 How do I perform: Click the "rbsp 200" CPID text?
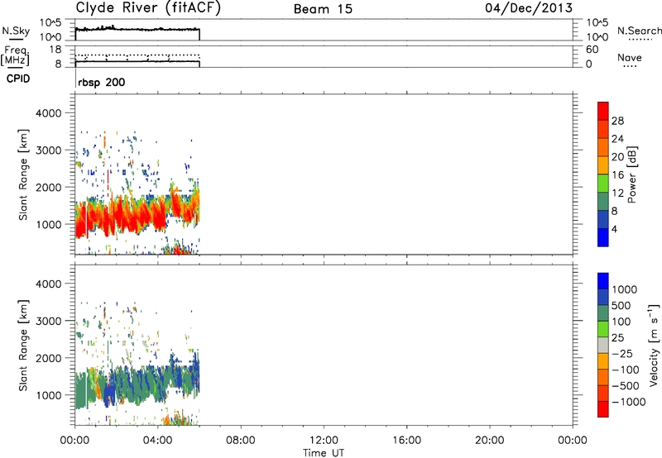click(x=101, y=82)
